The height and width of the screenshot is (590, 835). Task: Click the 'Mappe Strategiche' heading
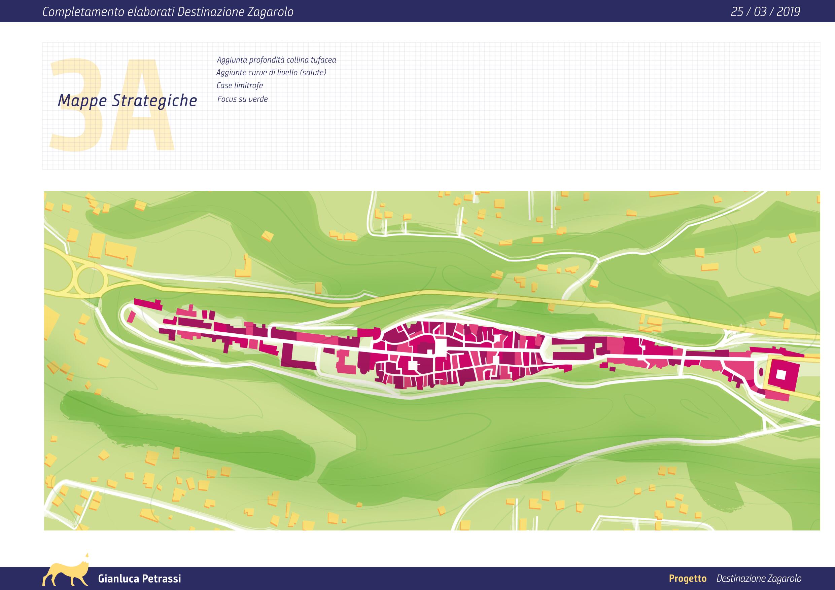pos(127,101)
